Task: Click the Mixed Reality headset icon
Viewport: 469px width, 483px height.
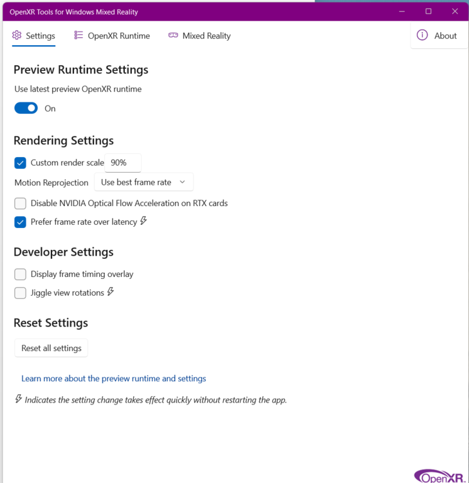Action: 173,35
